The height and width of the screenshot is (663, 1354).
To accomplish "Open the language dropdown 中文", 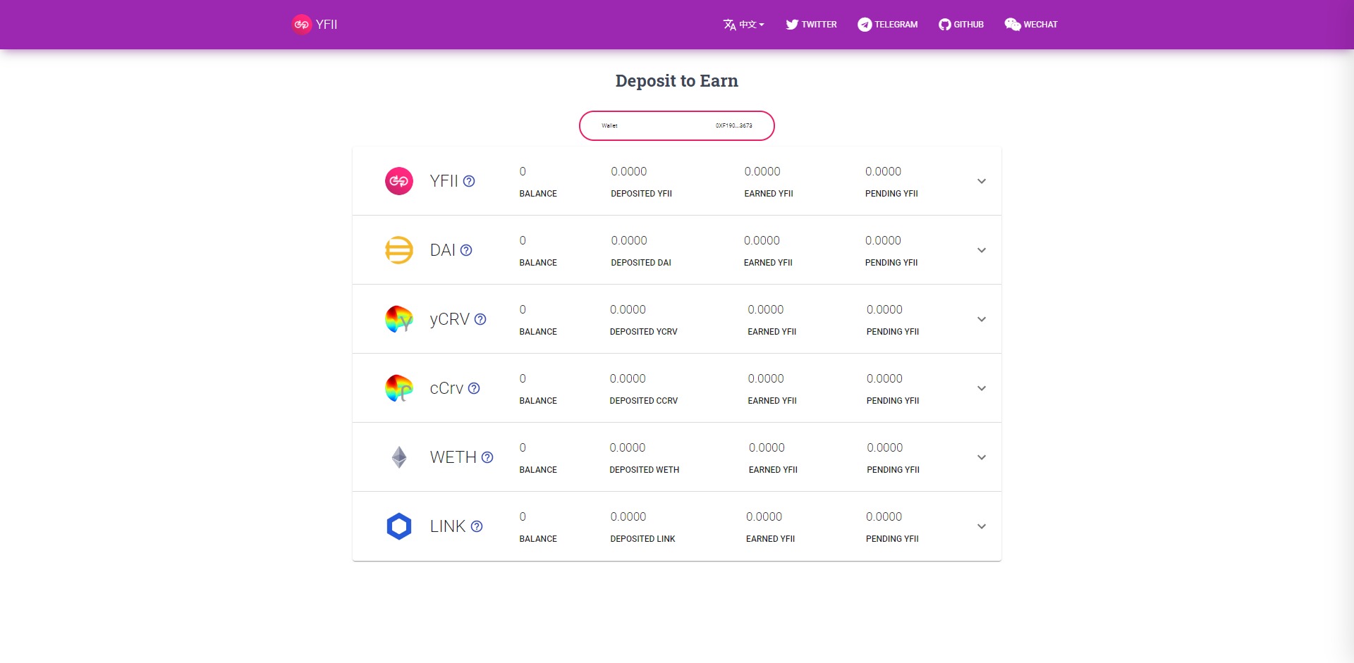I will [744, 25].
